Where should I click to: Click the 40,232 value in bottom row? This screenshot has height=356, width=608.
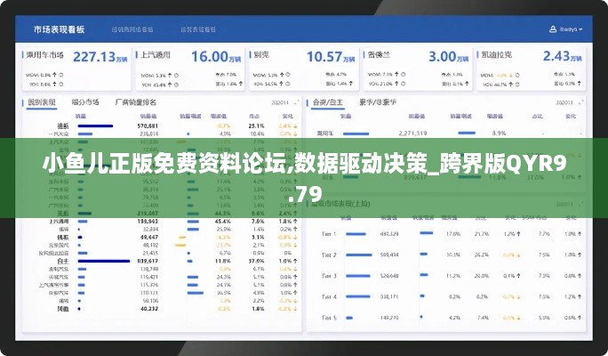(x=149, y=309)
